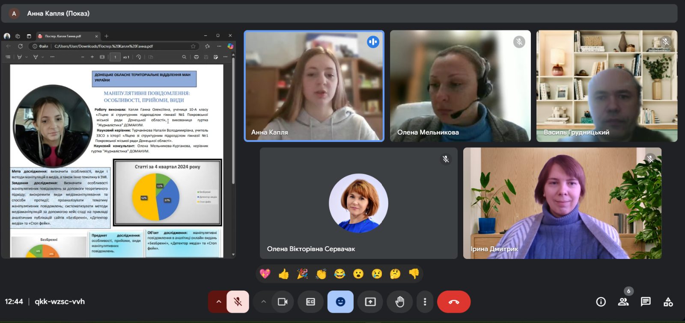The width and height of the screenshot is (685, 323).
Task: Open the emoji reactions panel button
Action: click(340, 302)
